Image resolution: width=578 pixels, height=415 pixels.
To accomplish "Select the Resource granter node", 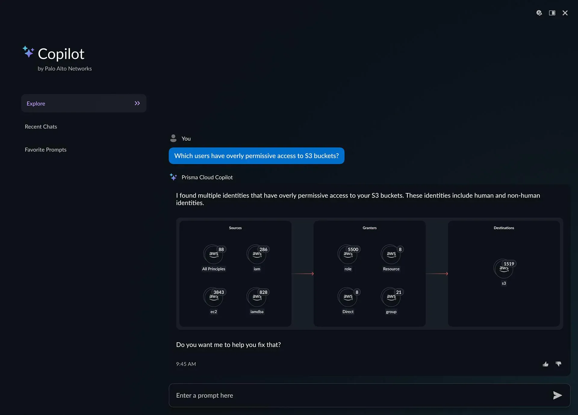I will [x=391, y=254].
